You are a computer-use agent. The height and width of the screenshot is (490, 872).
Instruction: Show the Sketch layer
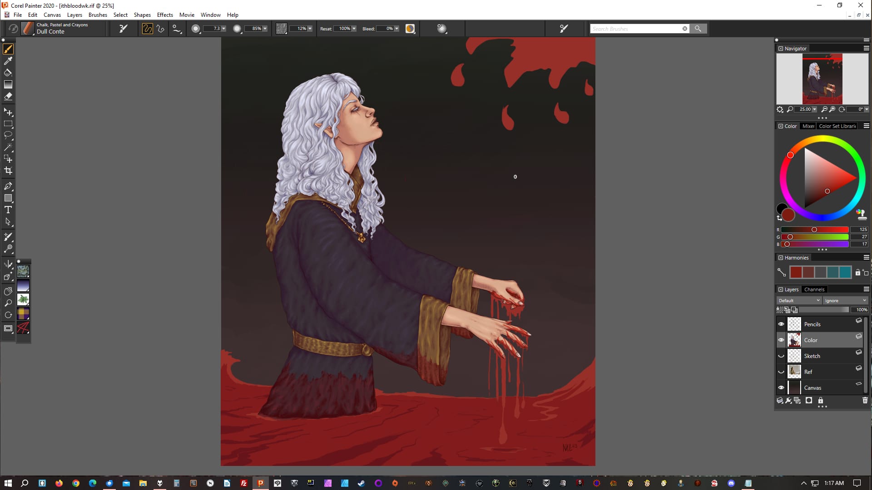click(781, 356)
